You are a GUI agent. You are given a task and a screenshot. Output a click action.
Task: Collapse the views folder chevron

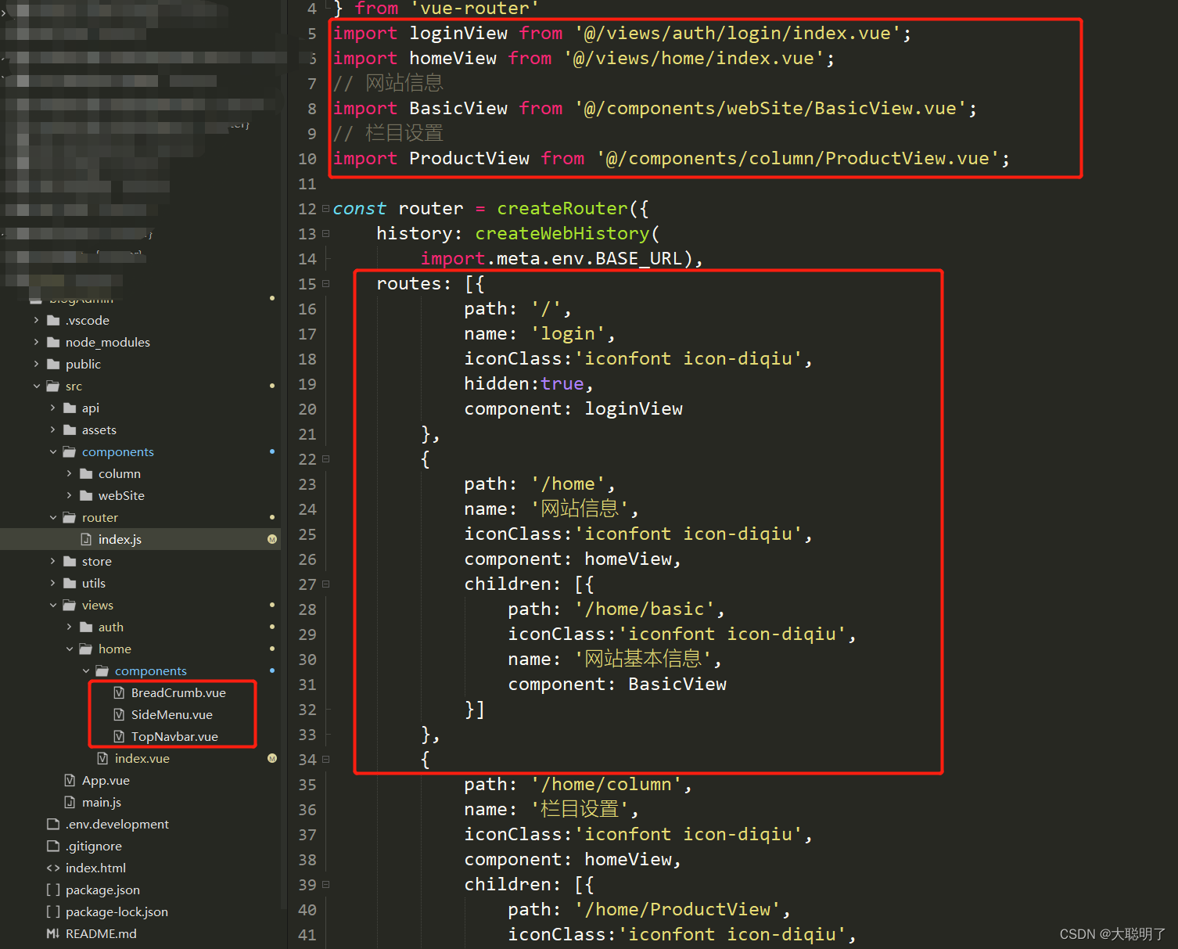pos(52,605)
